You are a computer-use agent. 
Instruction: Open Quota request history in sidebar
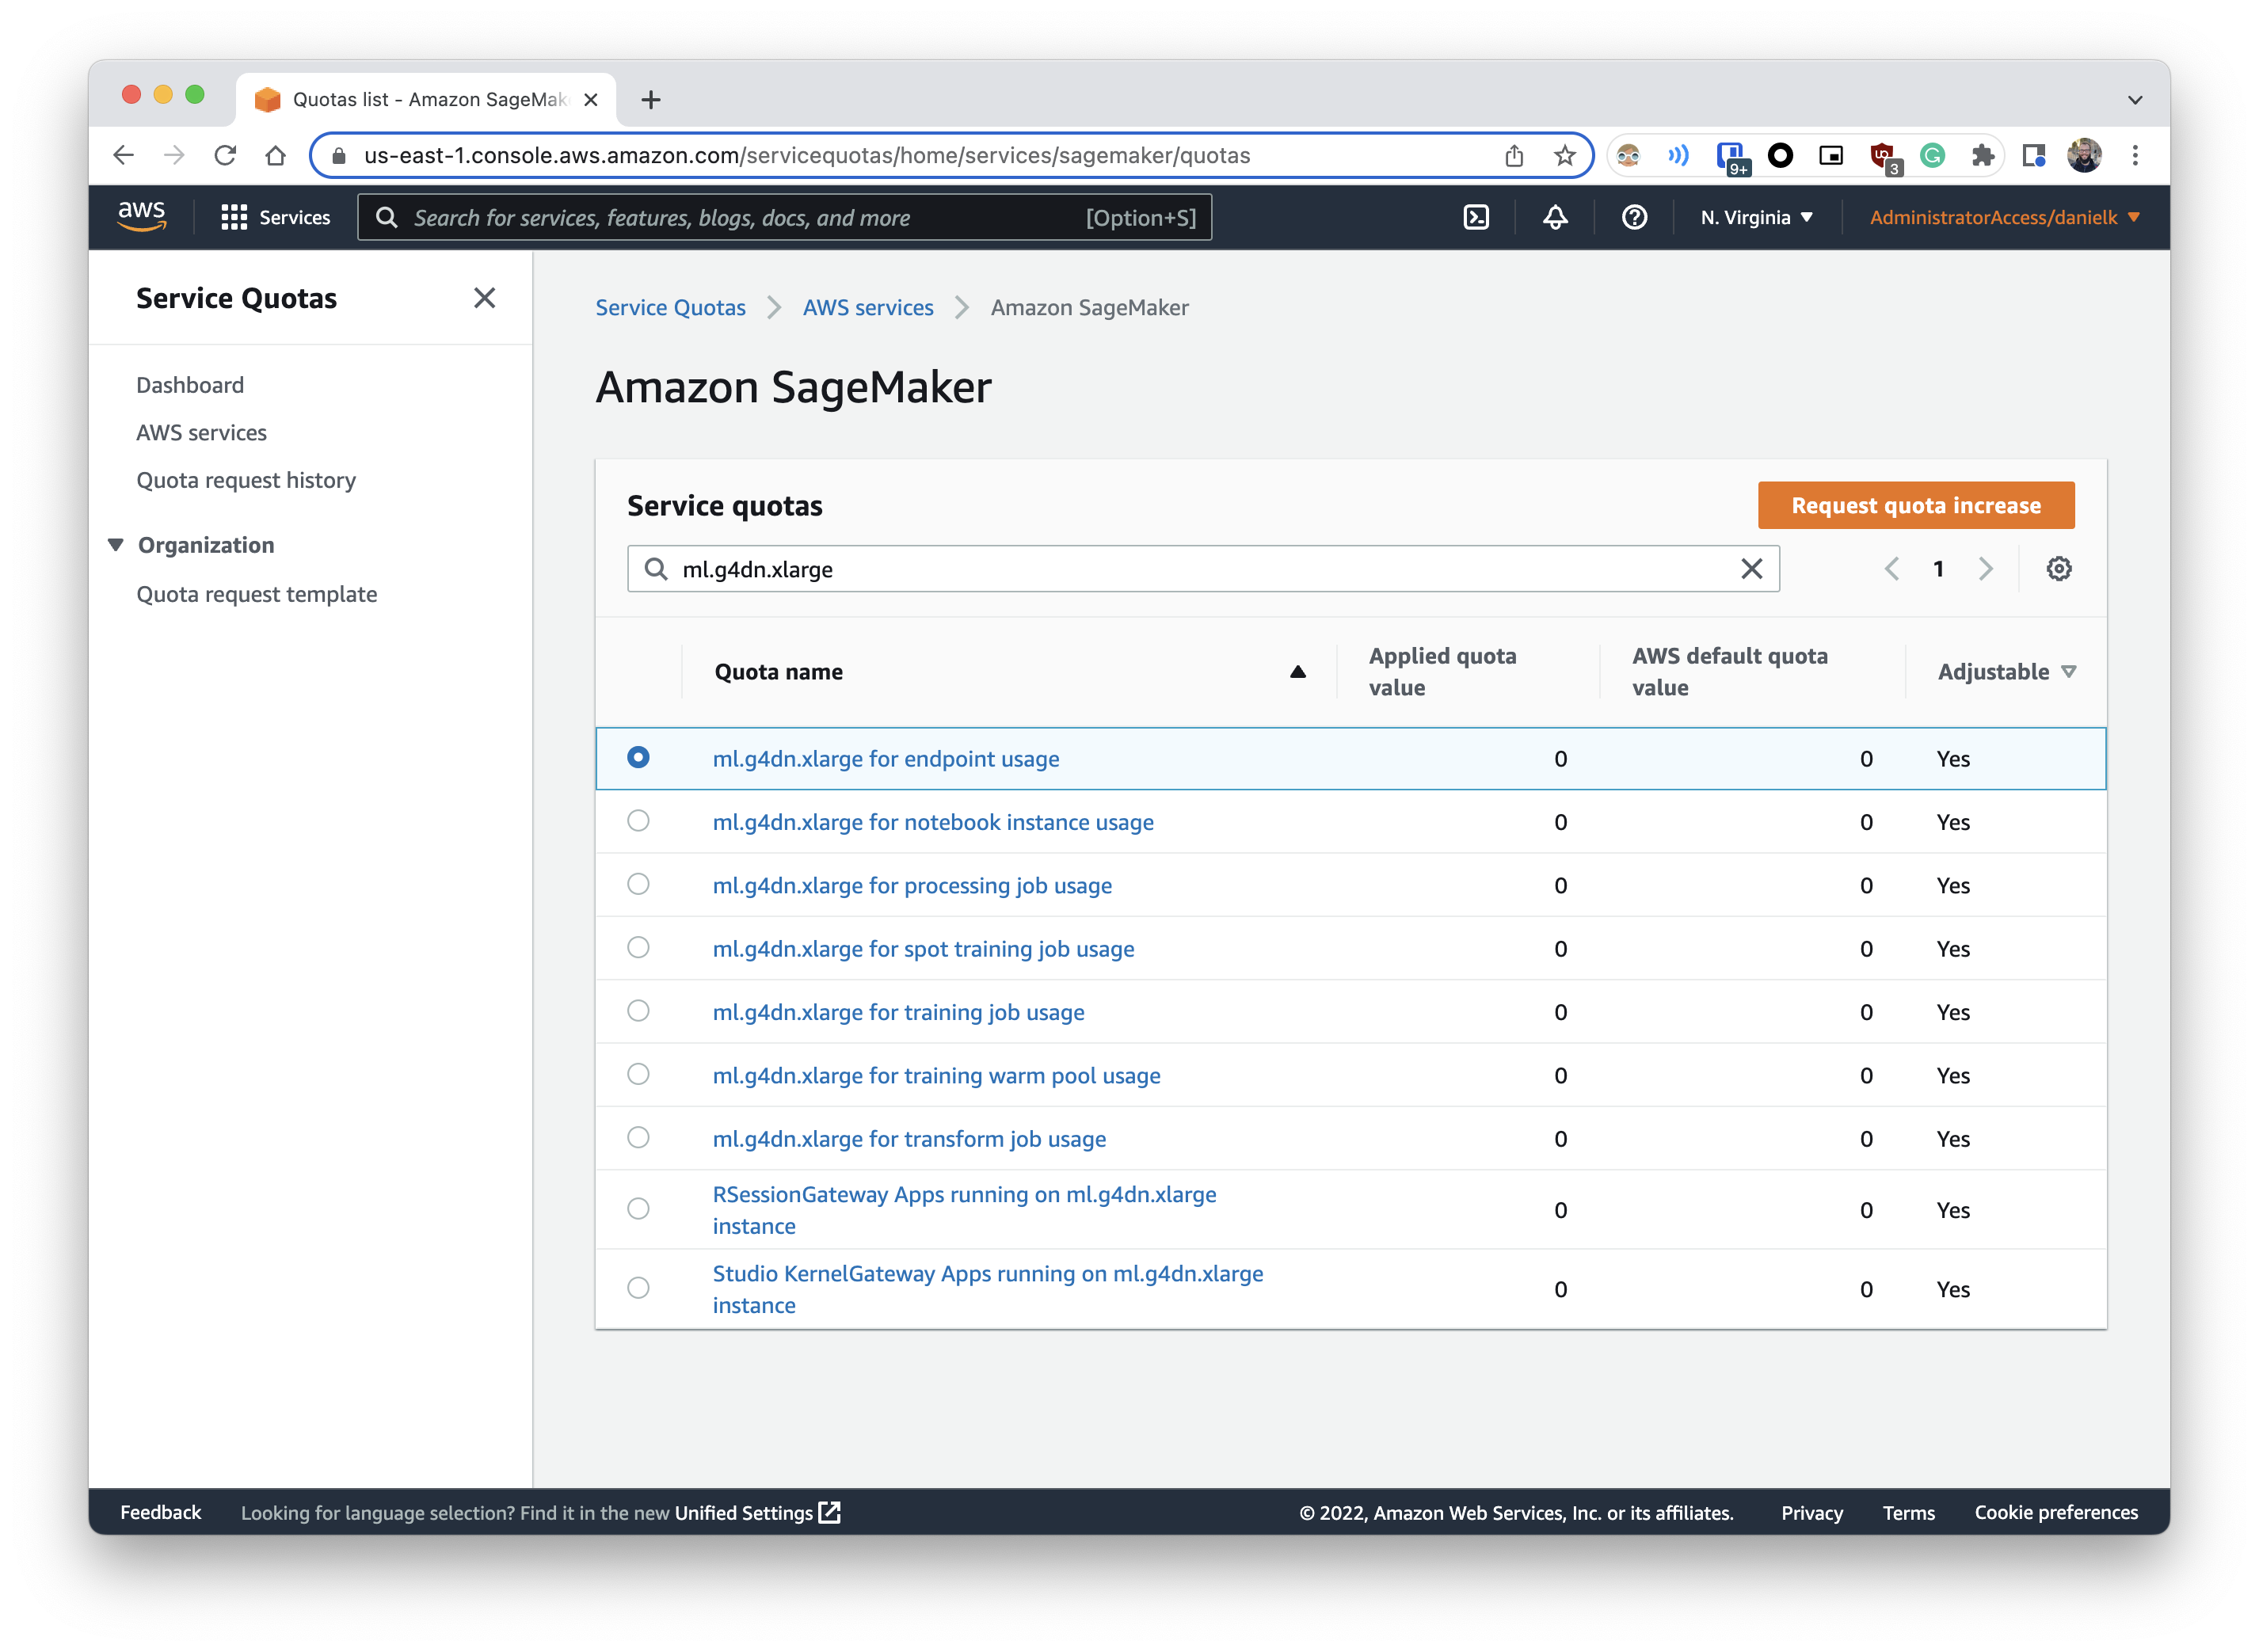point(246,480)
